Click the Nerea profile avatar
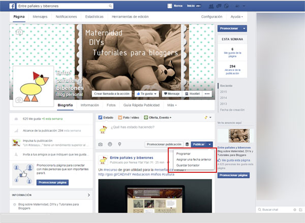The height and width of the screenshot is (223, 305). (x=170, y=6)
